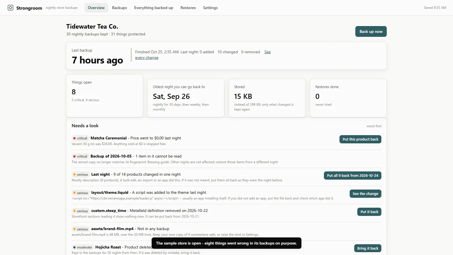Click the assets/brand-film.mp4 item title

112,229
